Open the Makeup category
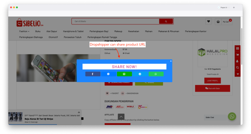The height and width of the screenshot is (134, 251). pyautogui.click(x=118, y=31)
